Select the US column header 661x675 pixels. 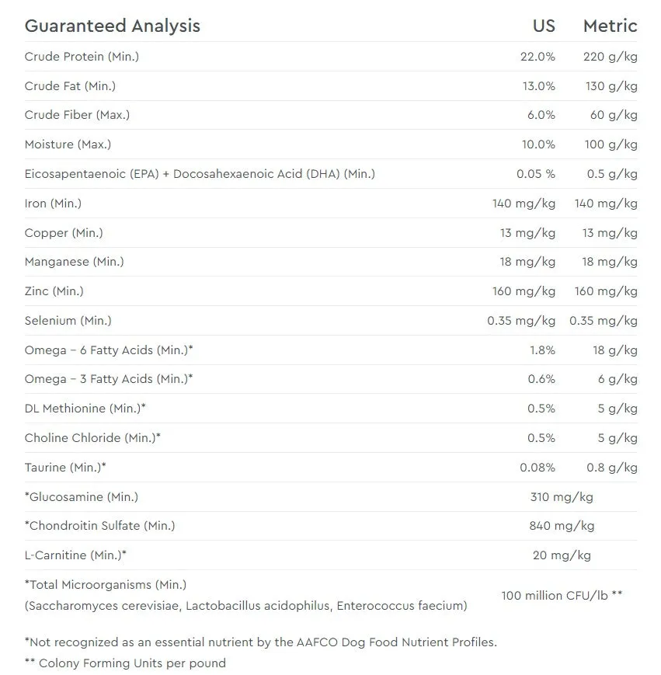tap(544, 26)
